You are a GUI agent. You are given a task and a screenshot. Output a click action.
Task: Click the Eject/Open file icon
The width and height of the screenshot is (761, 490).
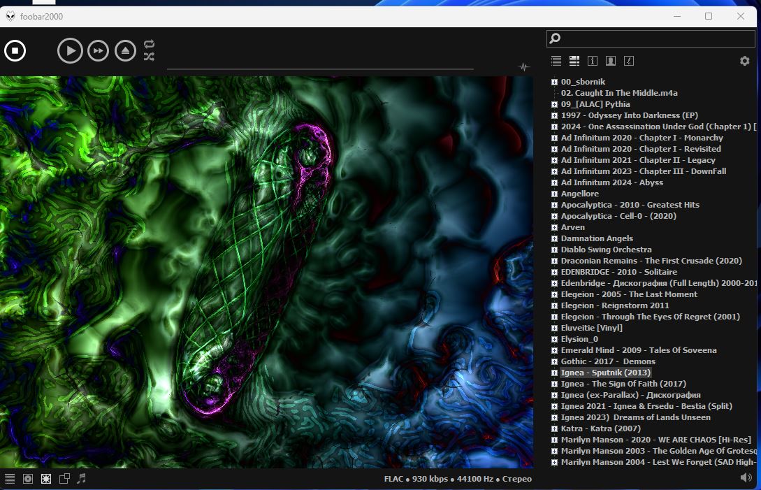(x=125, y=50)
